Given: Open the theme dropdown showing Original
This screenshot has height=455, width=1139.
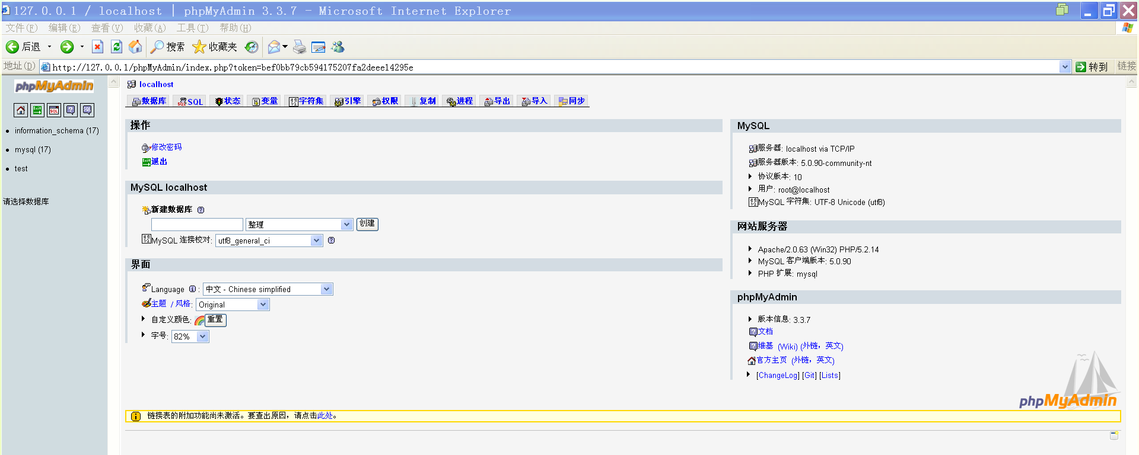Looking at the screenshot, I should [233, 305].
